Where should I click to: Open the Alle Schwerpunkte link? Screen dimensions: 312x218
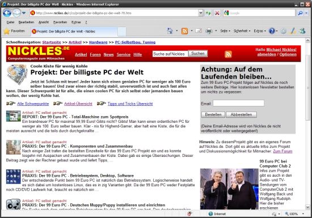[33, 104]
